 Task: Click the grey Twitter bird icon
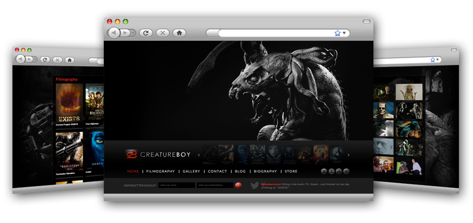click(255, 185)
